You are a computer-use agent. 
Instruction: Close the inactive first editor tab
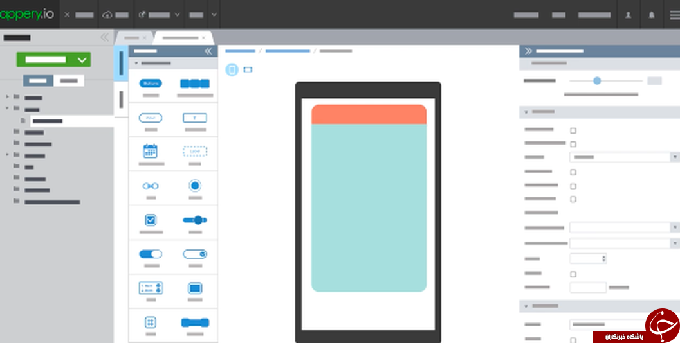pyautogui.click(x=144, y=38)
